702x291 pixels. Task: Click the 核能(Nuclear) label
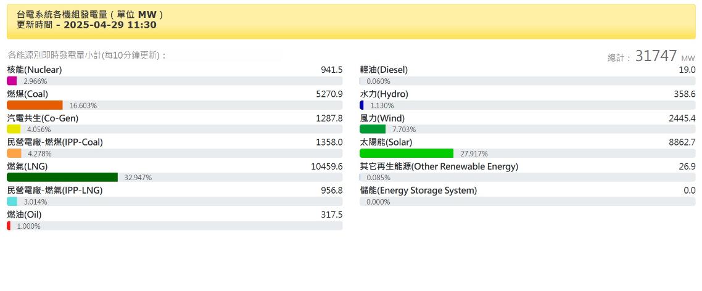click(x=33, y=70)
